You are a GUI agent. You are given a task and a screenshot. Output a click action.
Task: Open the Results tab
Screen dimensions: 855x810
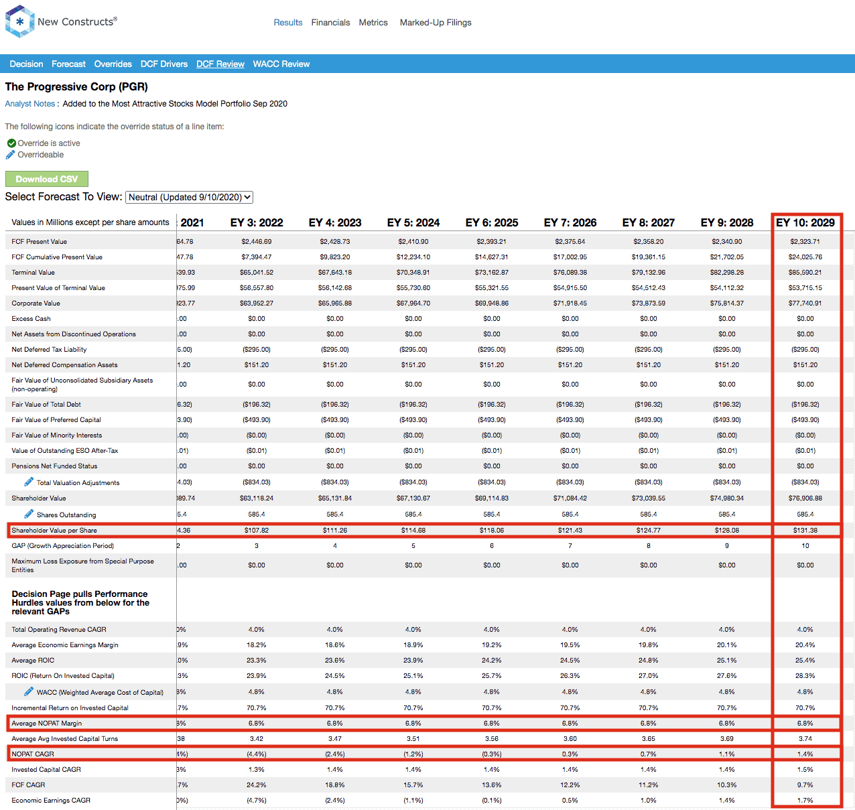point(288,22)
